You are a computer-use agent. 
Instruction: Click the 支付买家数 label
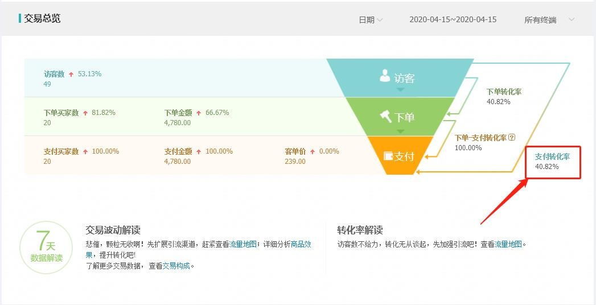coord(61,151)
